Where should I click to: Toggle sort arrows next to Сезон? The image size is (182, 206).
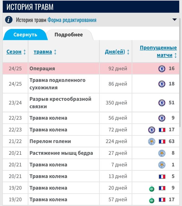[x=25, y=52]
